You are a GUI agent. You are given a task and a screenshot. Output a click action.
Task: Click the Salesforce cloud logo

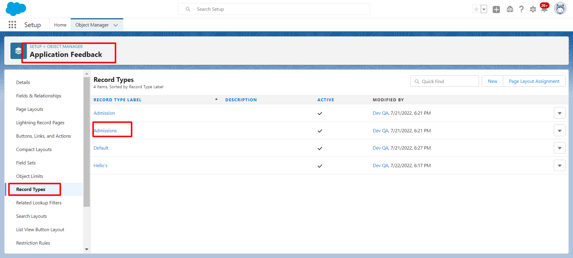16,9
